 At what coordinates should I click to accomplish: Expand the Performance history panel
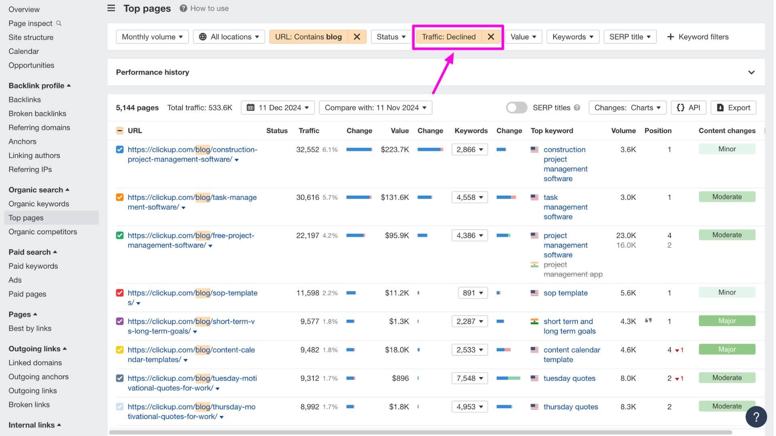point(751,72)
